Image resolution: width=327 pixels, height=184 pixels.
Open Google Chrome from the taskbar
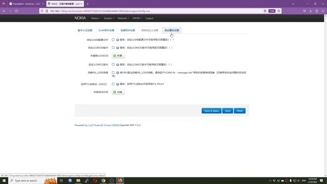click(103, 180)
